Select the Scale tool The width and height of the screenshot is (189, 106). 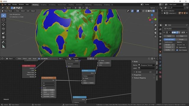4,33
